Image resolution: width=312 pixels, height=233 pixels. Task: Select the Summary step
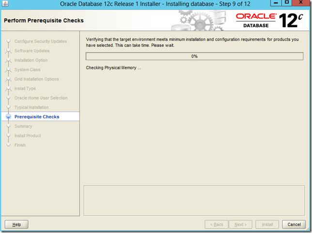(23, 126)
